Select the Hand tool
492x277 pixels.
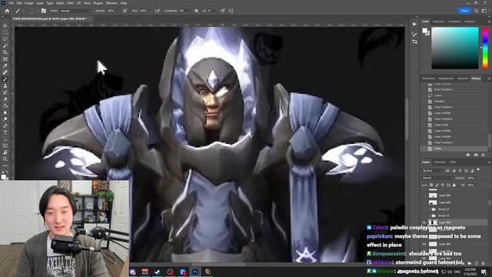click(5, 152)
